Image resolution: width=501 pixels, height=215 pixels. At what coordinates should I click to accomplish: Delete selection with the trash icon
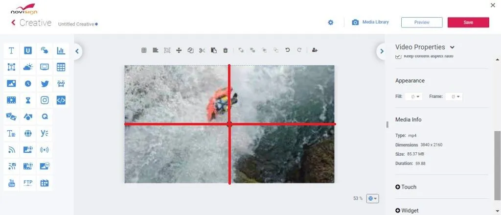pos(226,50)
